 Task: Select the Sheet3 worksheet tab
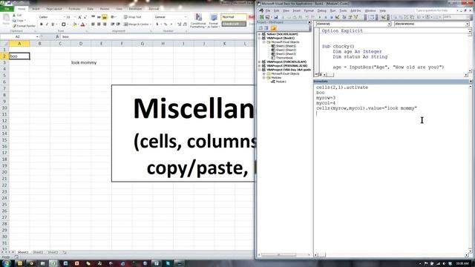click(x=53, y=252)
